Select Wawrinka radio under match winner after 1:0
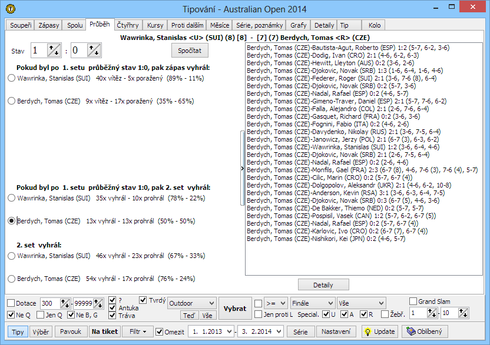The image size is (490, 345). (x=12, y=78)
